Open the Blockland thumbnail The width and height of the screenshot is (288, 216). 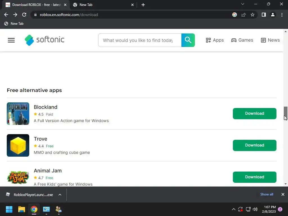(x=18, y=114)
